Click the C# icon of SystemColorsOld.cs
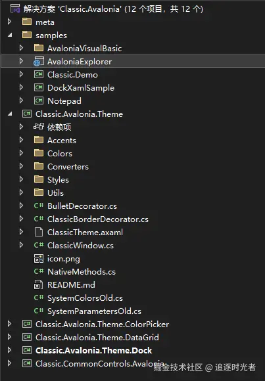Screen dimensions: 265x381 (39, 298)
